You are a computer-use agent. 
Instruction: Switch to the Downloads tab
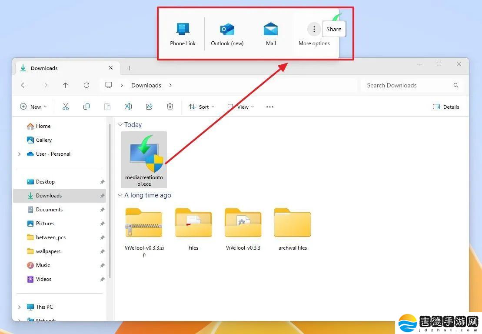(44, 68)
